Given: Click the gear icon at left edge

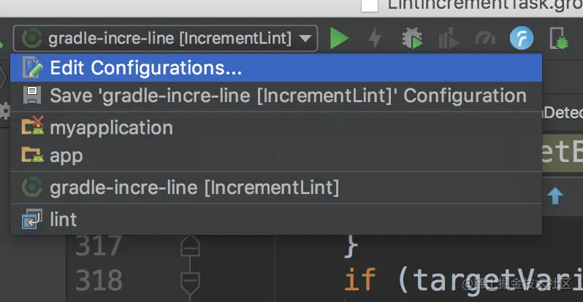Looking at the screenshot, I should click(4, 111).
